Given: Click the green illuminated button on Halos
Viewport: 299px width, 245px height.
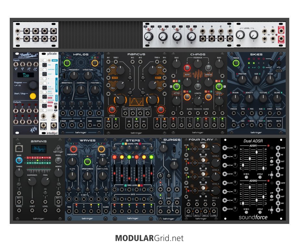Looking at the screenshot, I should (67, 63).
